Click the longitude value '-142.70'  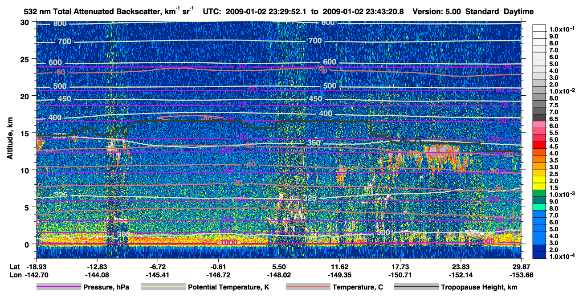click(36, 275)
